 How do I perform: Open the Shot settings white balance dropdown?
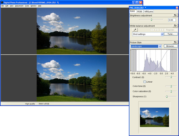tap(148, 34)
